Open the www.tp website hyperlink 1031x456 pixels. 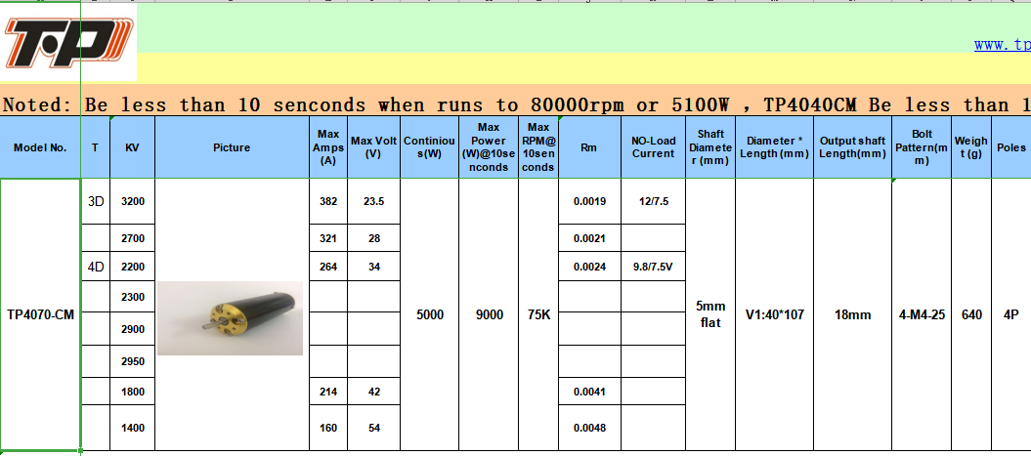click(1002, 45)
